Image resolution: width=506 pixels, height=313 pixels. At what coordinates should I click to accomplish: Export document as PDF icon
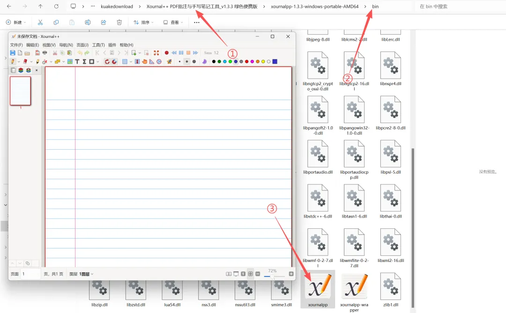click(37, 52)
